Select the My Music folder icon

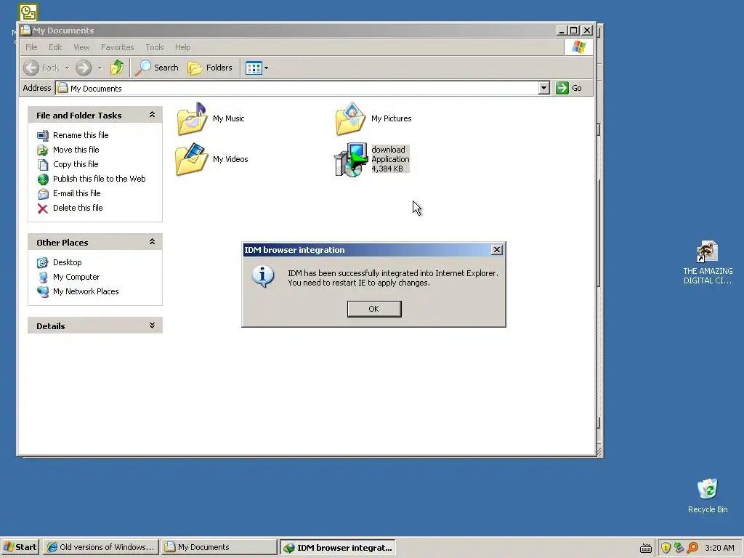pos(192,118)
